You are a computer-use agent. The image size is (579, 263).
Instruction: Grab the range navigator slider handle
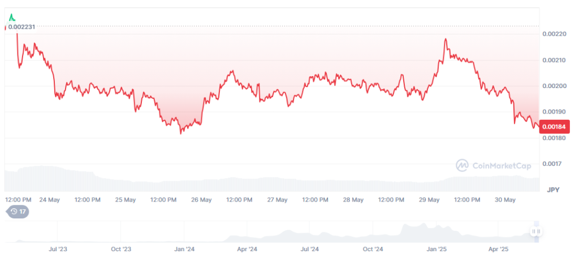tap(535, 231)
